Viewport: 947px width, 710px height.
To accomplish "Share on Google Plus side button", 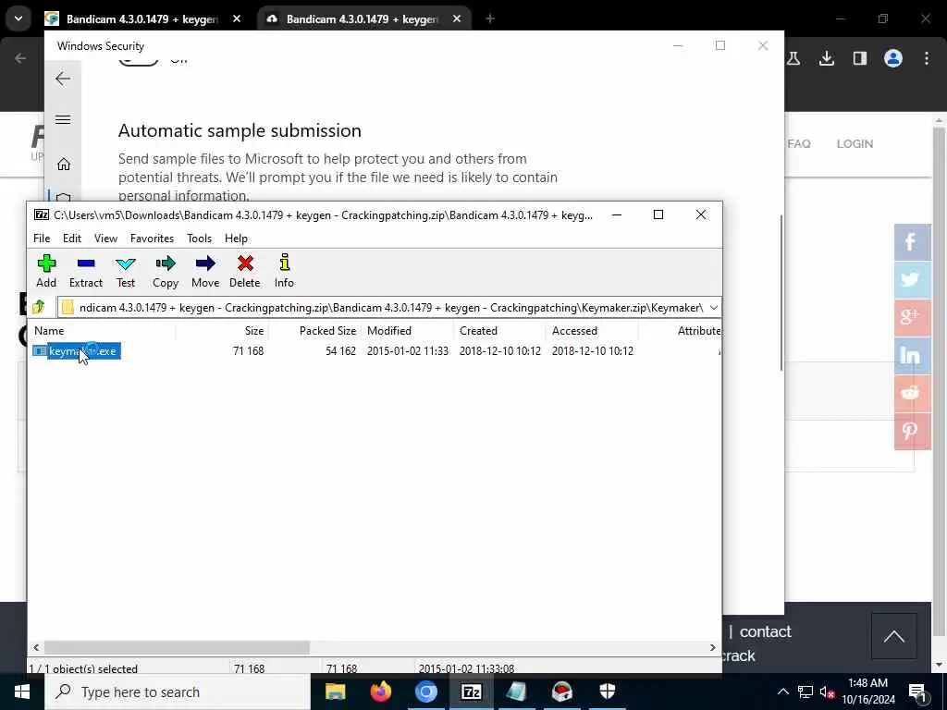I will pos(913,318).
